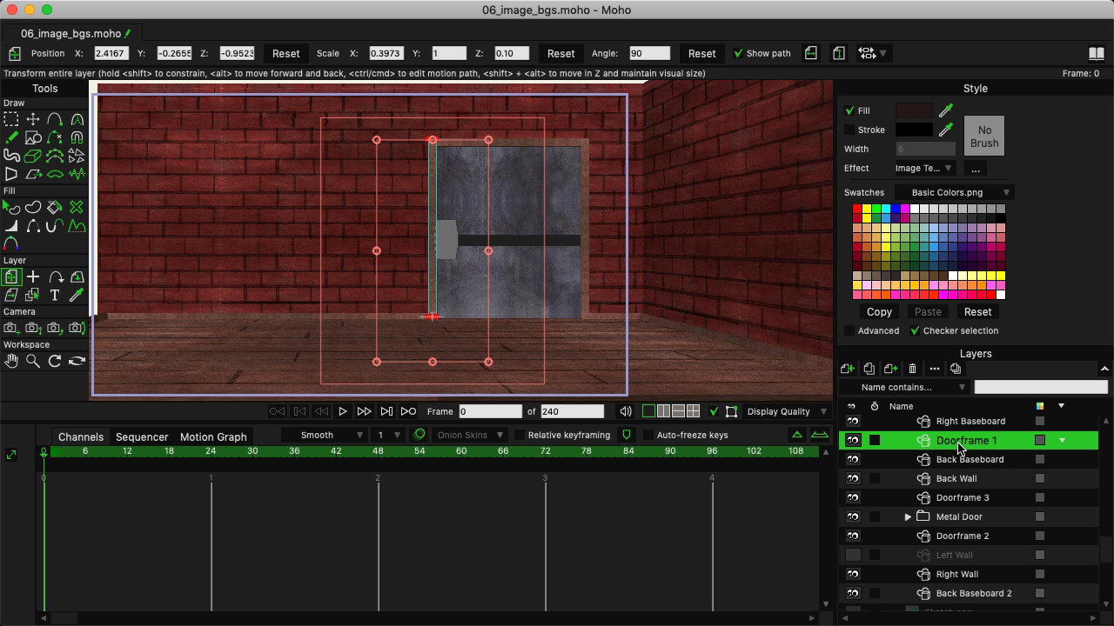Select the Magnet tool in Draw tools
The image size is (1114, 626).
click(x=77, y=137)
